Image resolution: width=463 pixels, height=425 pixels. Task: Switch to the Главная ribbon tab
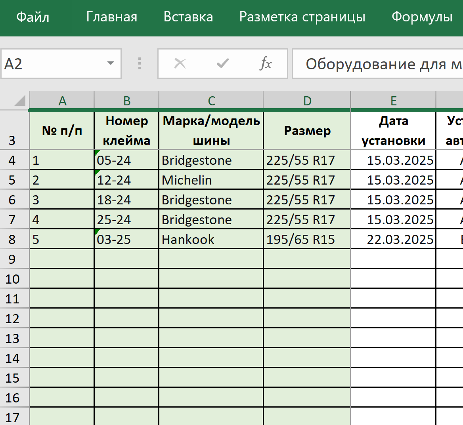(111, 17)
